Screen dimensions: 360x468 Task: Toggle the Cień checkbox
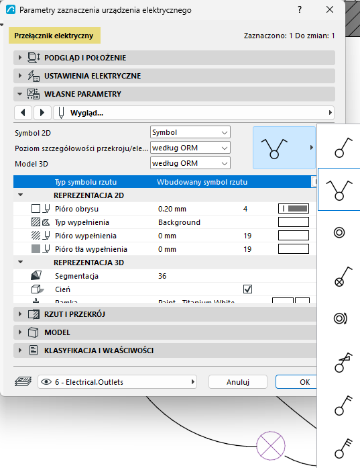coord(247,289)
